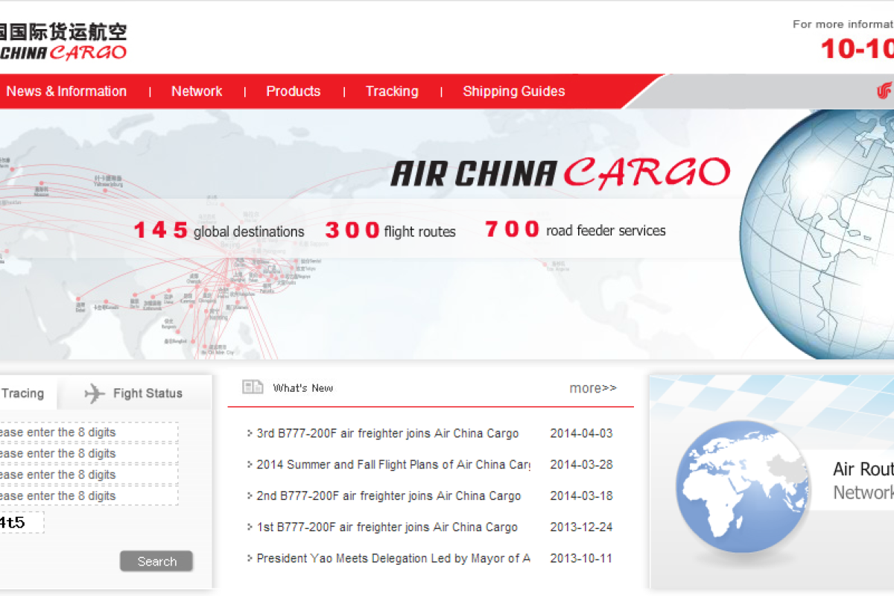Click the globe icon in the Air Route Network panel
Viewport: 894px width, 596px height.
(743, 485)
